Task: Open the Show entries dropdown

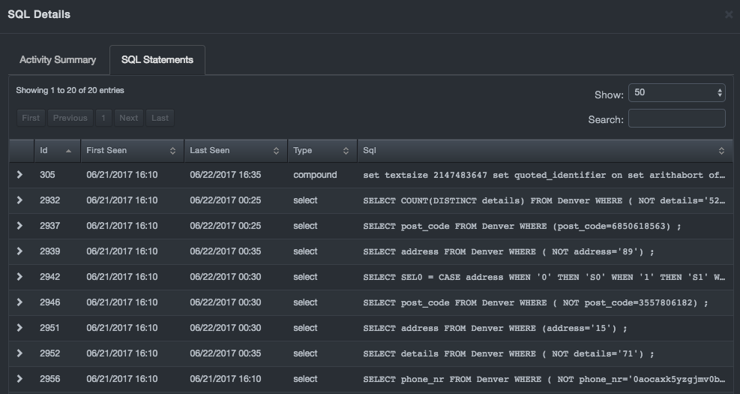Action: tap(676, 93)
